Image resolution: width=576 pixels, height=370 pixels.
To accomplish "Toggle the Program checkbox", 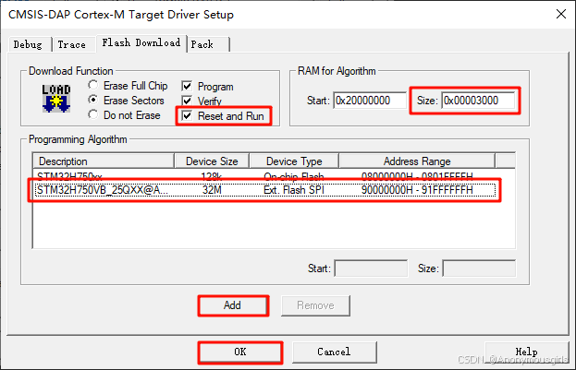I will pyautogui.click(x=187, y=86).
